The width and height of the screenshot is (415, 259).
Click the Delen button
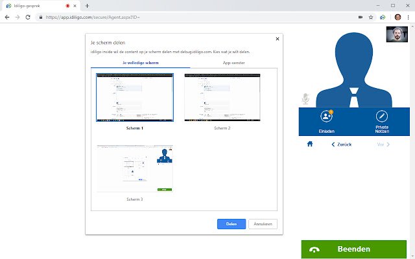tap(231, 224)
